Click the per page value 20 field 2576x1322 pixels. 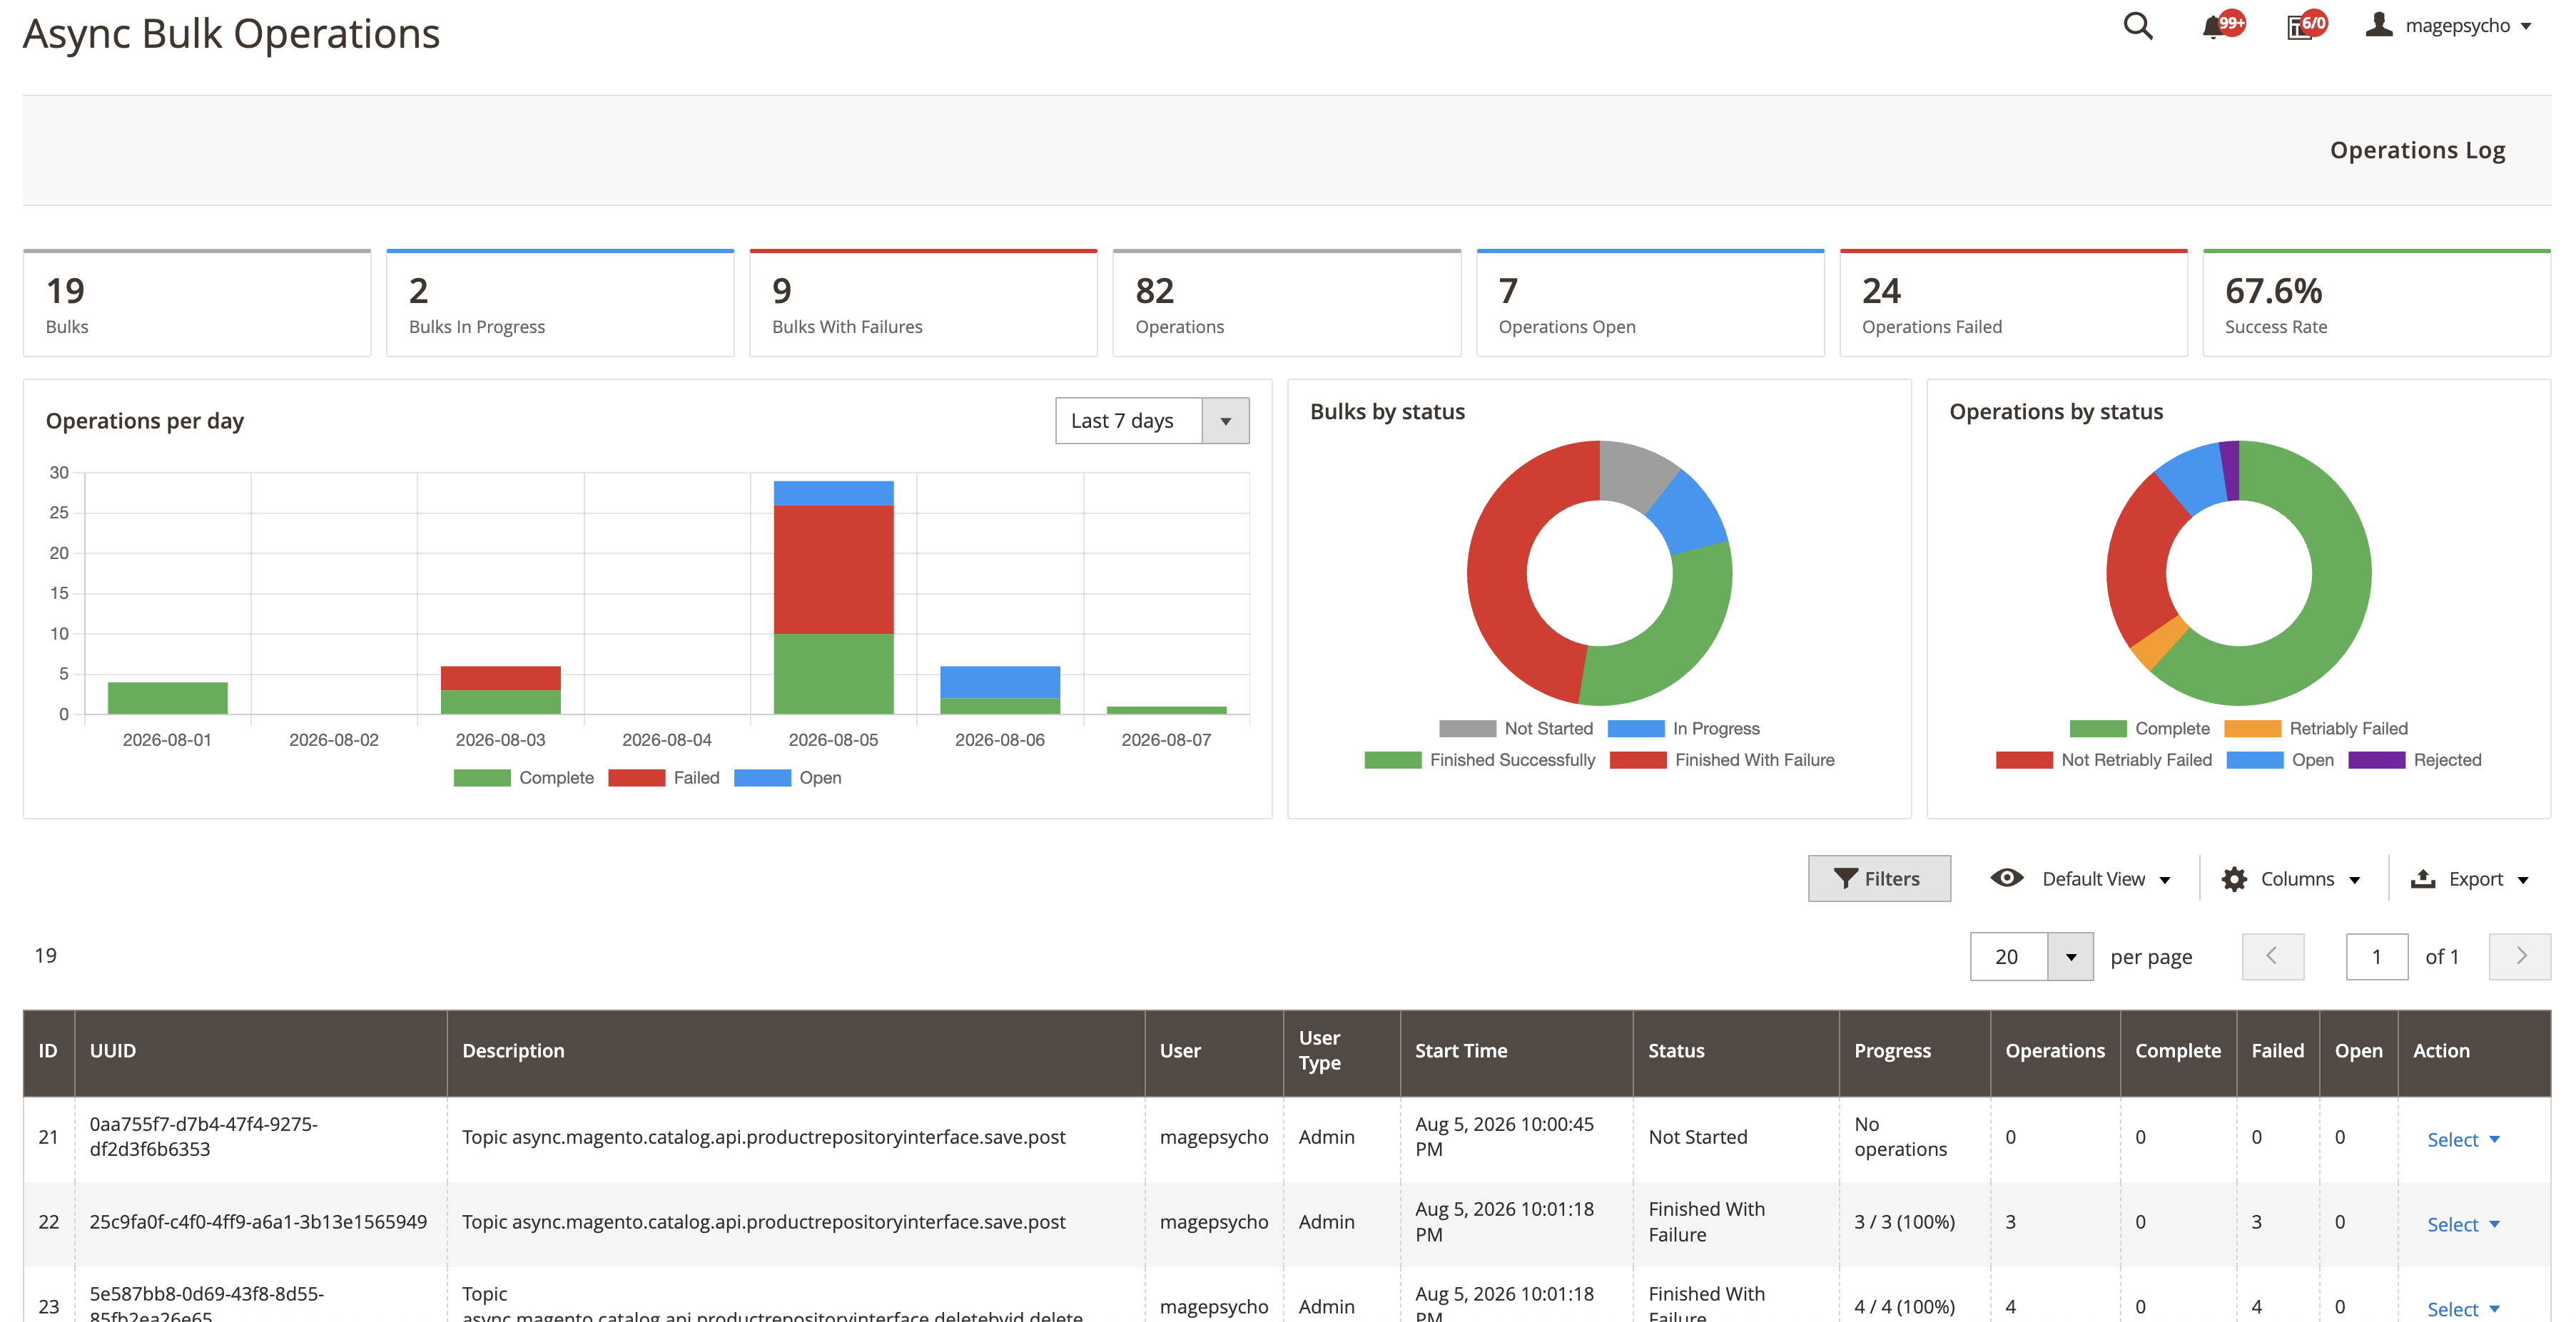point(2008,958)
